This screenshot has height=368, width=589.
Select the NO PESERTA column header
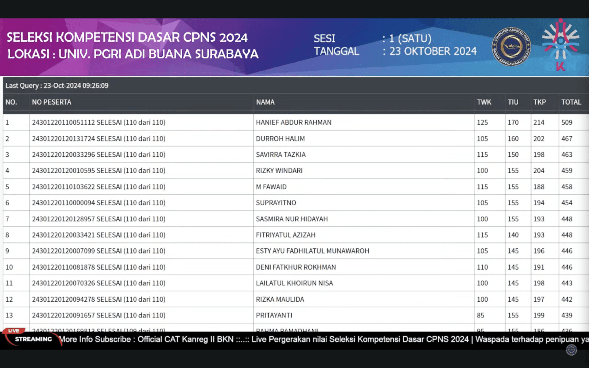(x=52, y=102)
